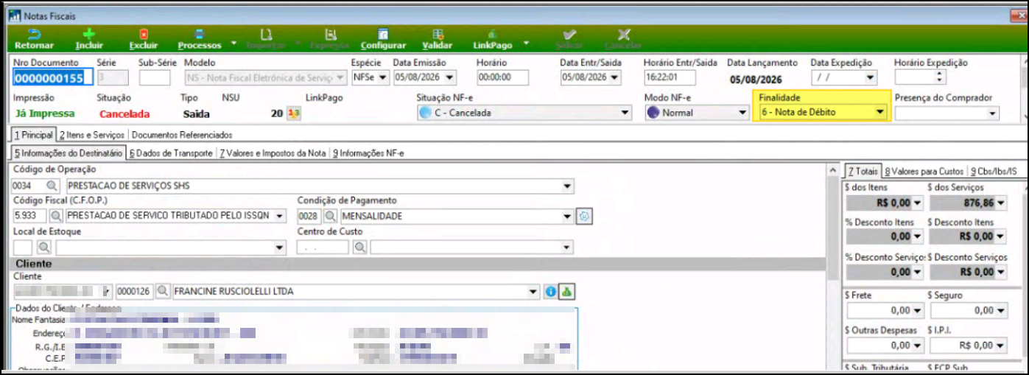This screenshot has height=375, width=1029.
Task: Switch to the 1 Principal tab
Action: (x=33, y=136)
